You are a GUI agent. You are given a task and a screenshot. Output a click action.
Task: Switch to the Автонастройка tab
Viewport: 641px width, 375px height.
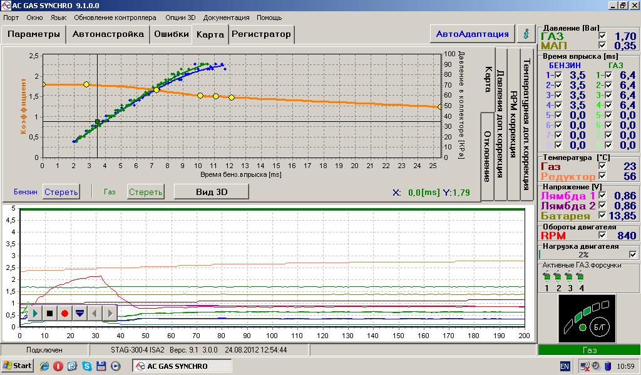click(x=108, y=34)
